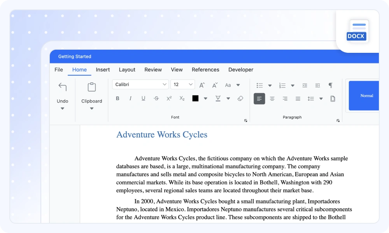Click the Increase Indent icon
Viewport: 389px width, 233px height.
(x=305, y=85)
